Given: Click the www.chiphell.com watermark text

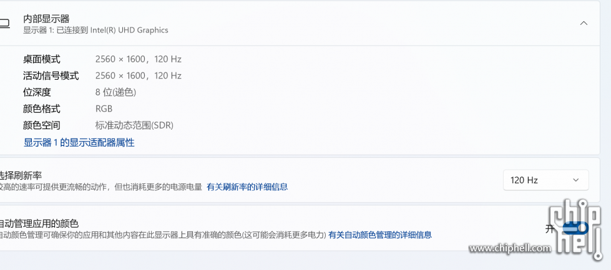Looking at the screenshot, I should coord(510,248).
